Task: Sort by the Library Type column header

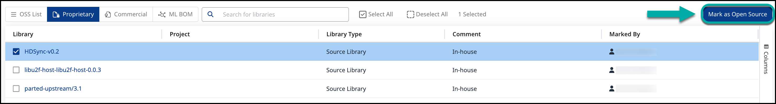Action: pyautogui.click(x=344, y=34)
